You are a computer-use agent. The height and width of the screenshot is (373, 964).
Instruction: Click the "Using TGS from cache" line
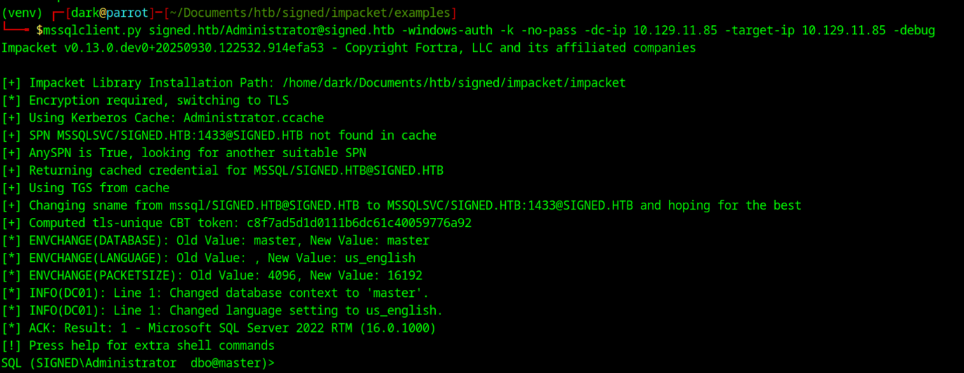click(x=99, y=188)
